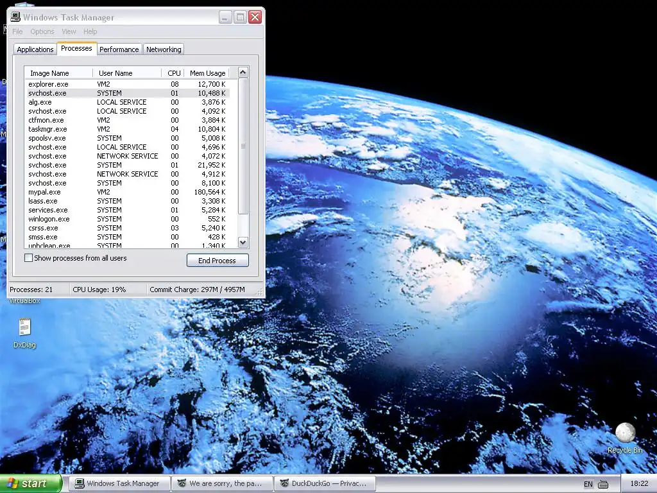Click the keyboard icon in system tray
This screenshot has width=657, height=493.
point(603,484)
